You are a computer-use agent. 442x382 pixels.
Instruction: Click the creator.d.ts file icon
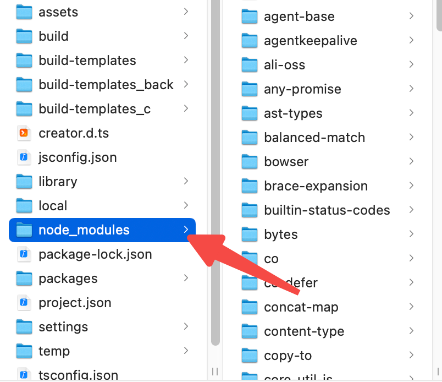24,133
